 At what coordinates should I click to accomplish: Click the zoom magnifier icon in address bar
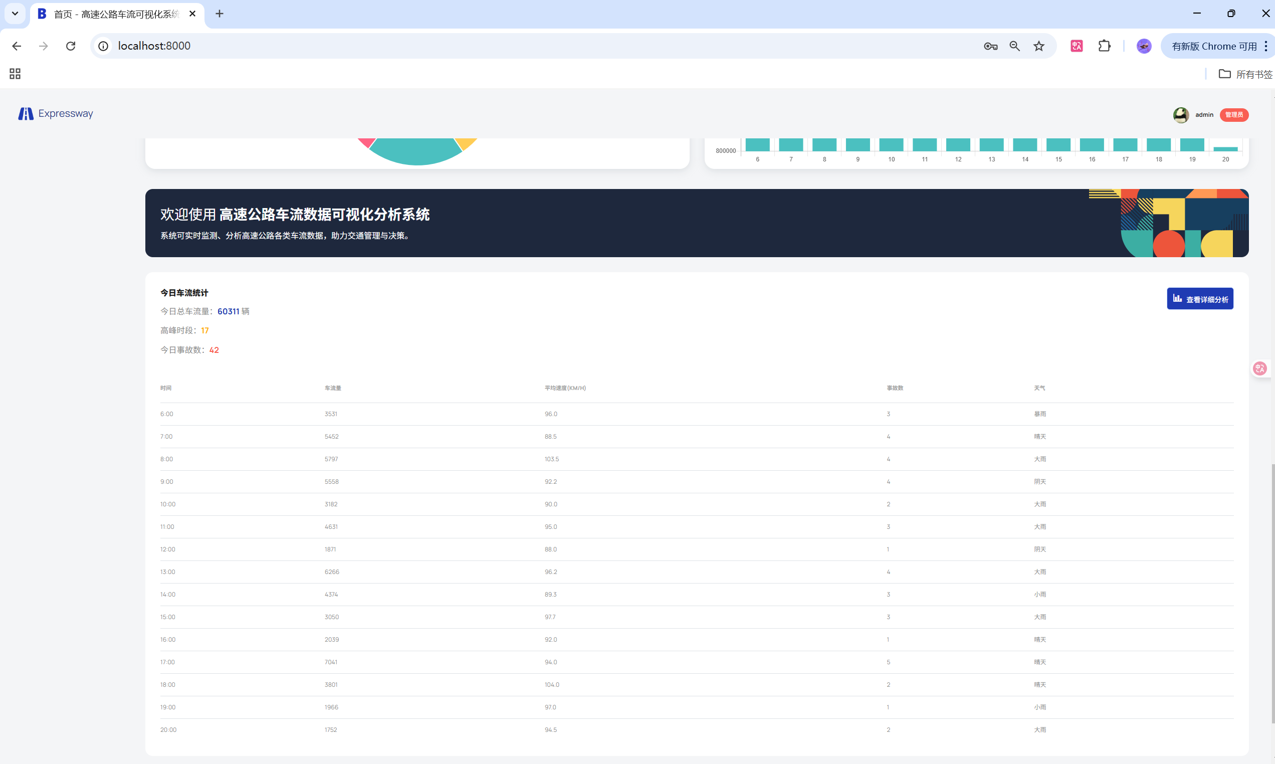1014,46
